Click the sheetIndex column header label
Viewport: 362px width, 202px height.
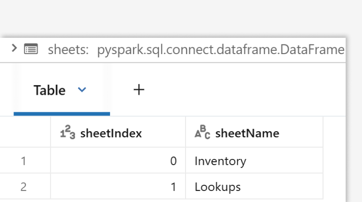tap(111, 134)
